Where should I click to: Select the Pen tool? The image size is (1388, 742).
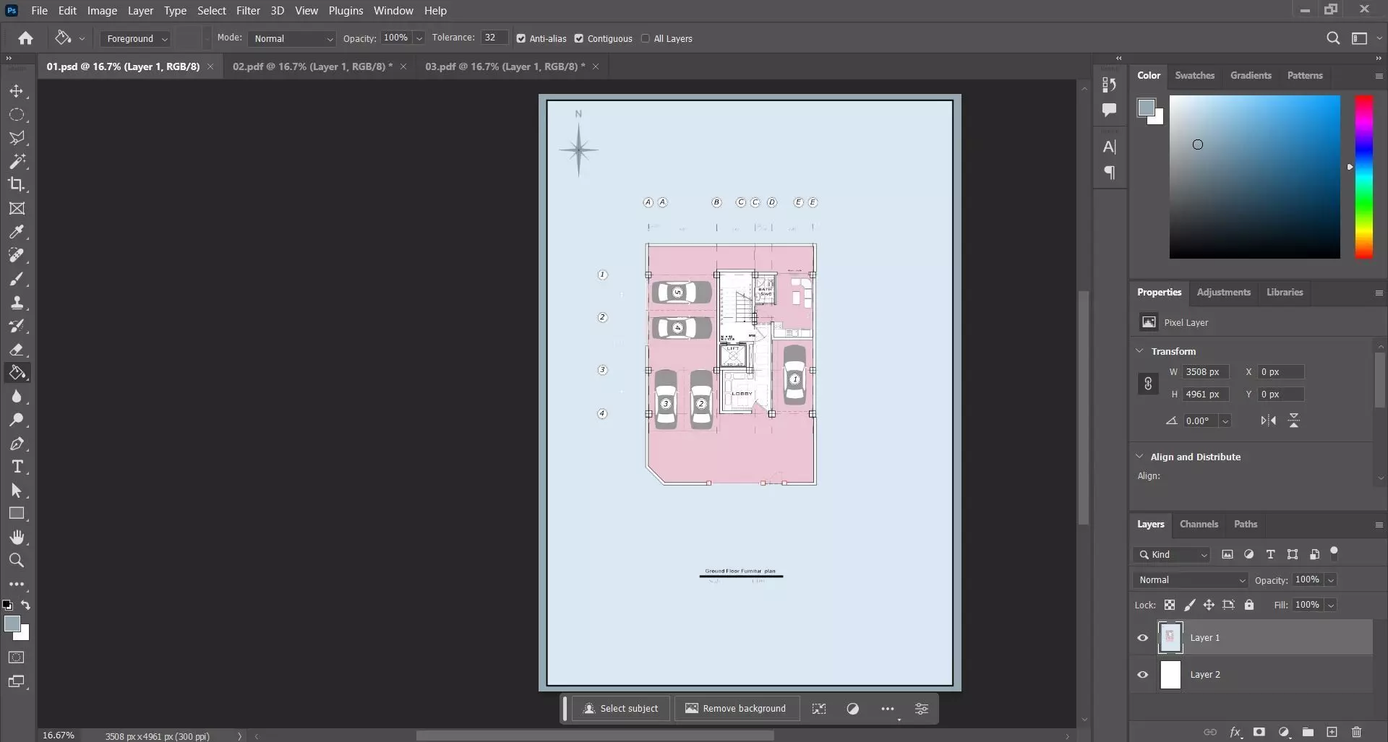(x=17, y=444)
